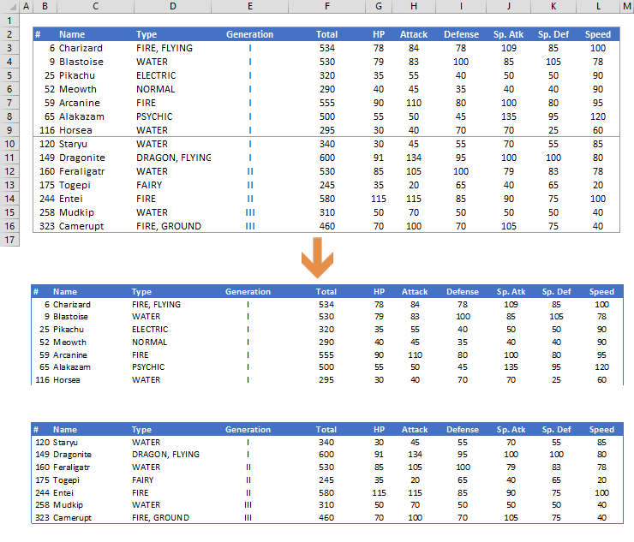Screen dimensions: 634x542
Task: Click the Defense header cell in row 2
Action: tap(461, 34)
